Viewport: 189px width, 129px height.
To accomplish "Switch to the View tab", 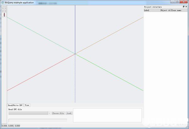I will [27, 105].
